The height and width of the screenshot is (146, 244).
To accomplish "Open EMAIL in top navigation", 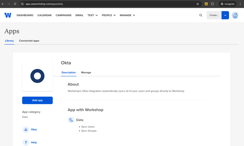I will pyautogui.click(x=79, y=15).
